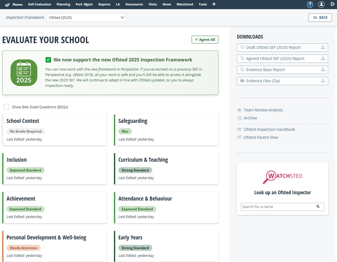Open the Curriculum & Teaching card
Image resolution: width=337 pixels, height=262 pixels.
[166, 169]
